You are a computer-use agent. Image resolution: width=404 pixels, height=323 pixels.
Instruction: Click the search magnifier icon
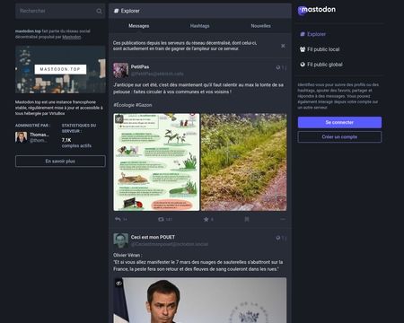click(99, 11)
